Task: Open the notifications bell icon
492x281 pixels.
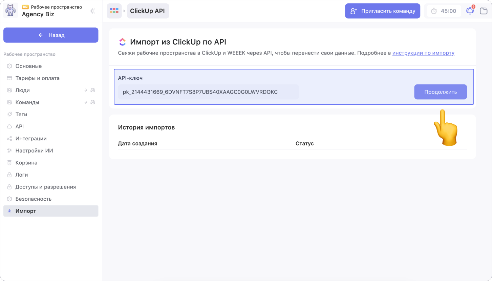Action: (x=470, y=11)
